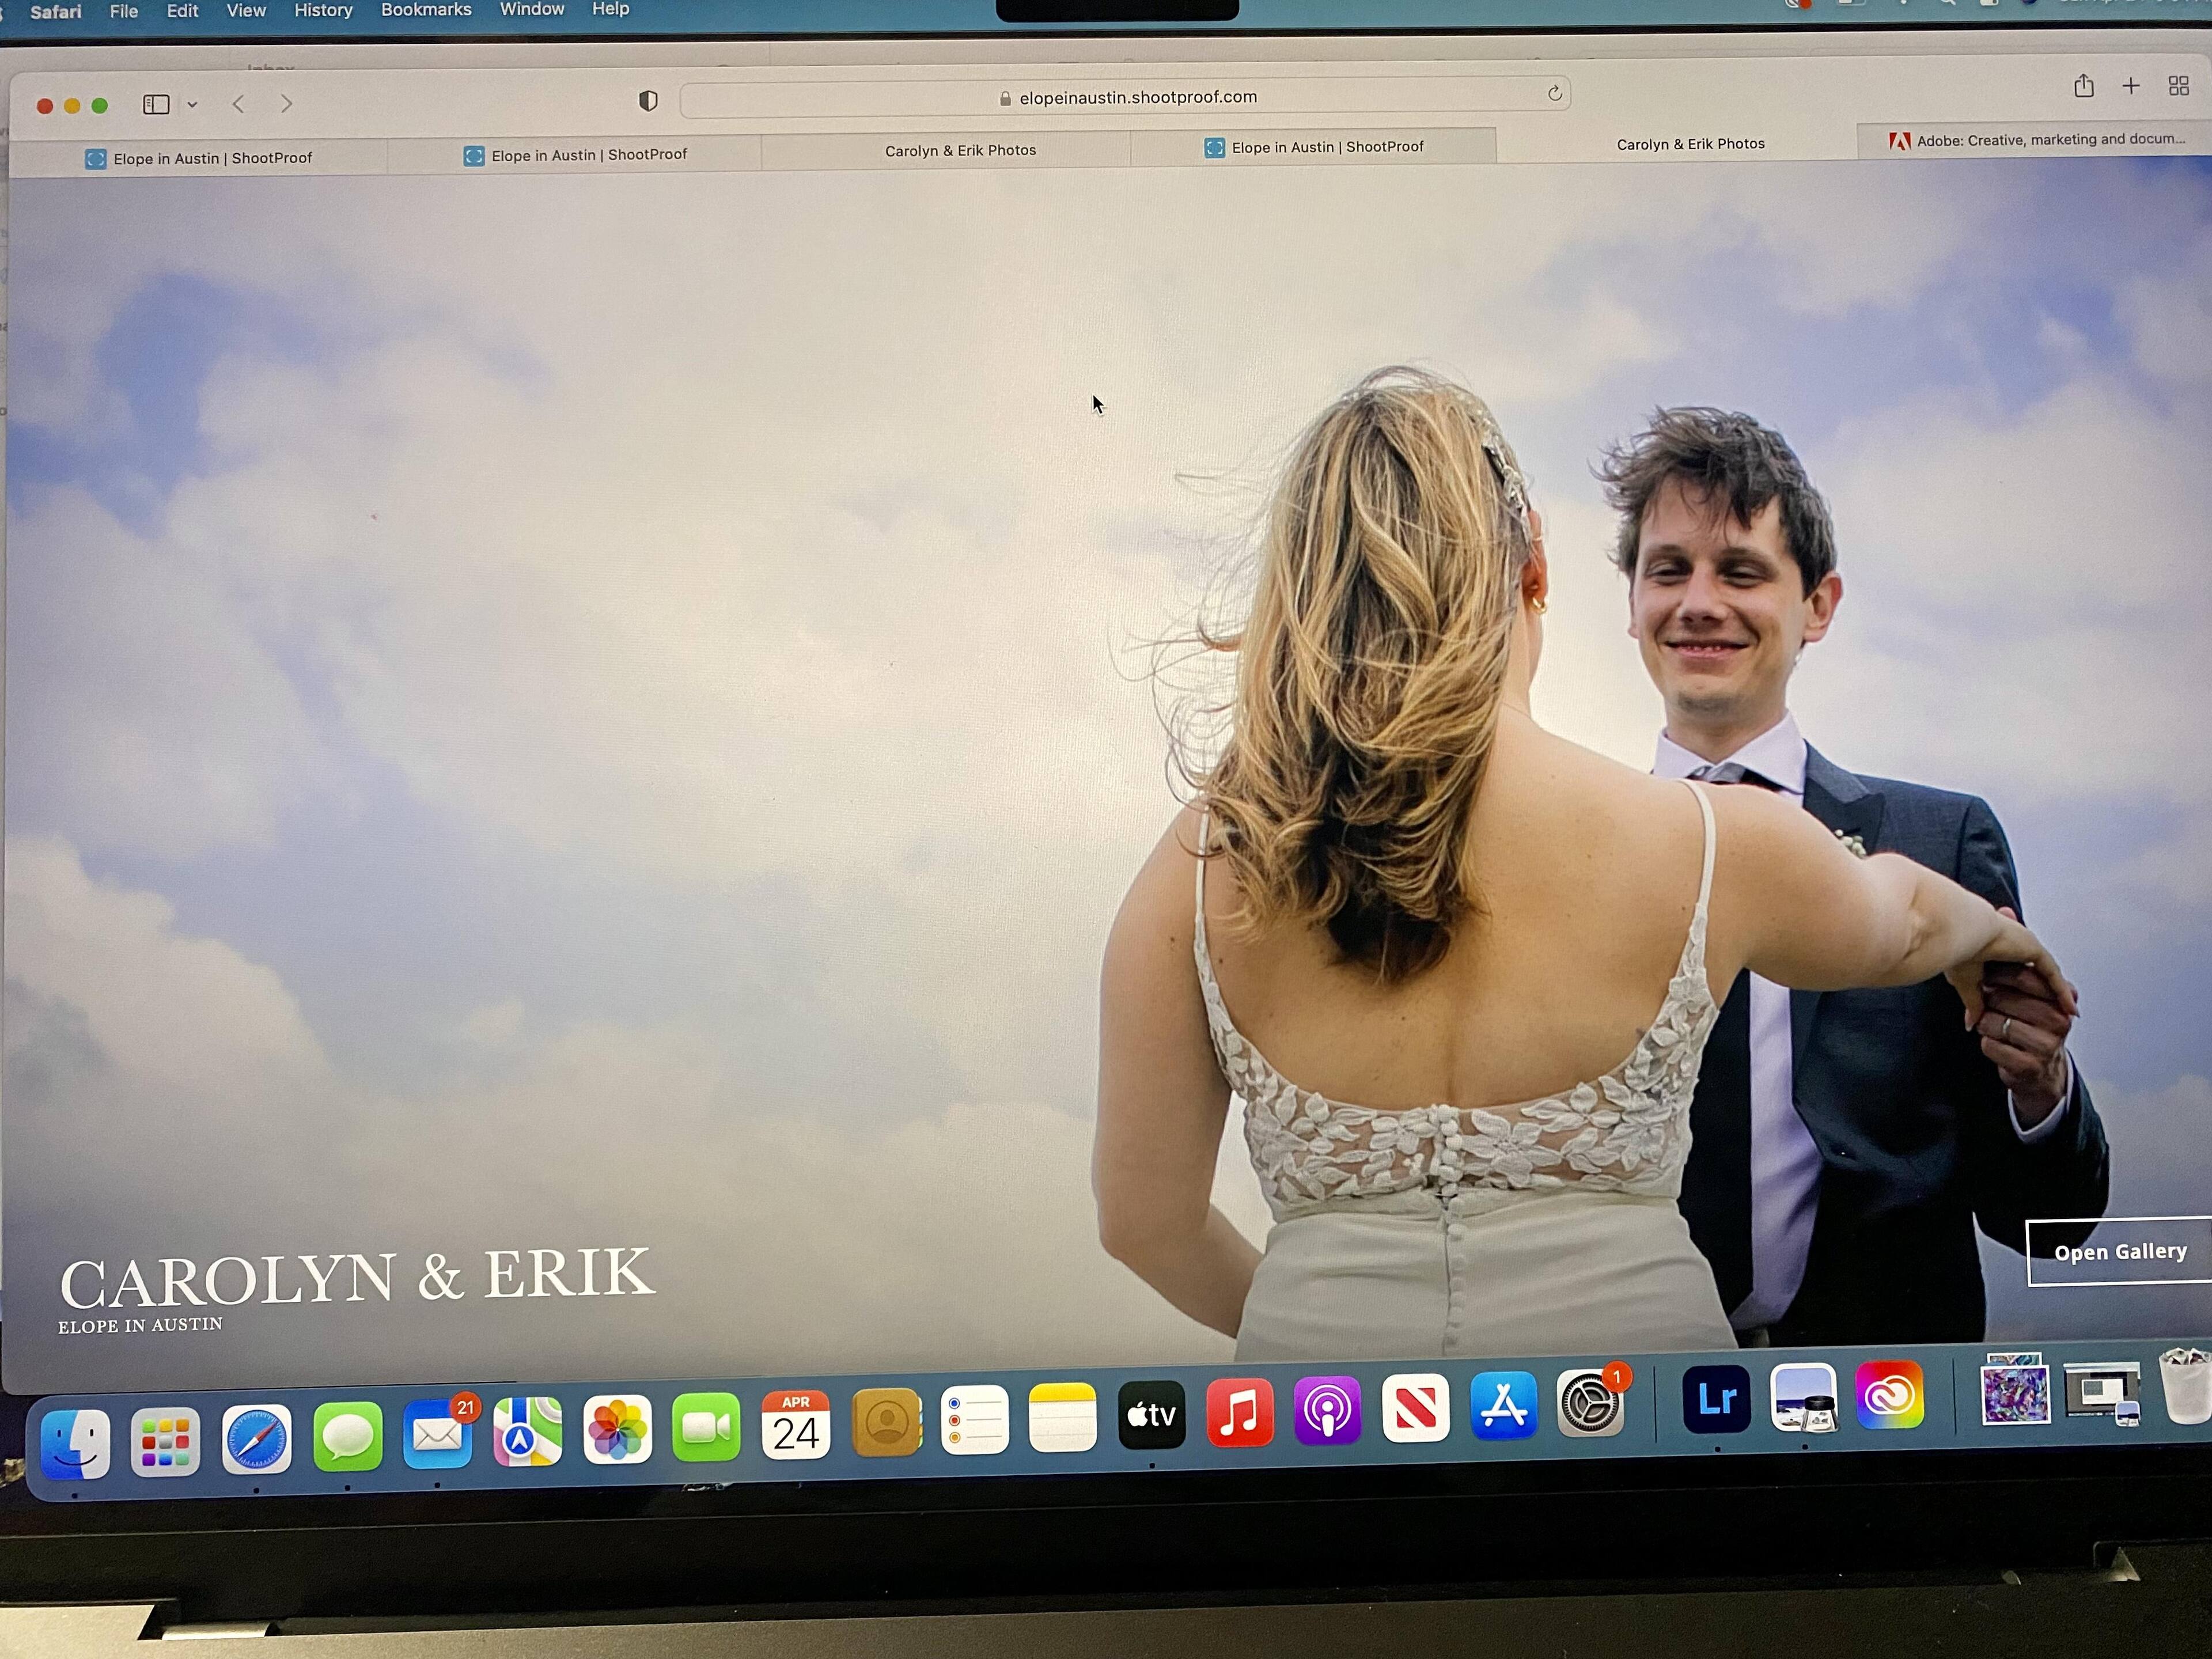Open the History menu
The image size is (2212, 1659).
pyautogui.click(x=322, y=10)
